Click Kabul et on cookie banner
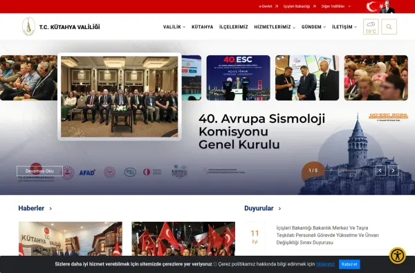This screenshot has height=273, width=415. (349, 264)
